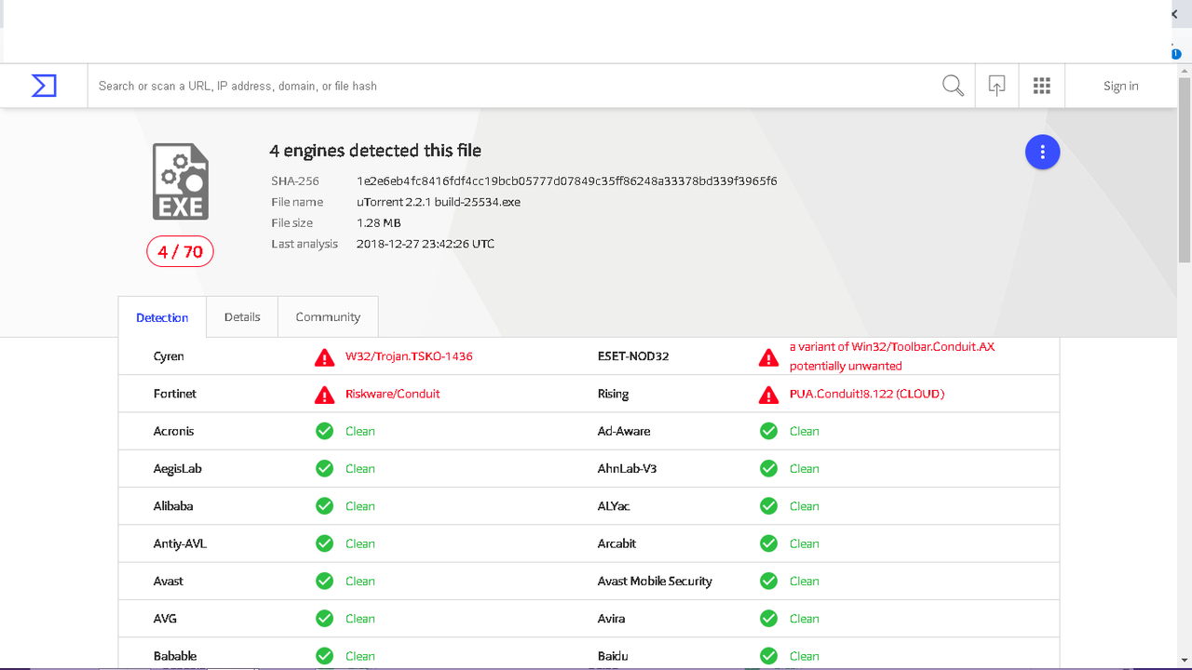Open the apps grid icon

(1042, 86)
